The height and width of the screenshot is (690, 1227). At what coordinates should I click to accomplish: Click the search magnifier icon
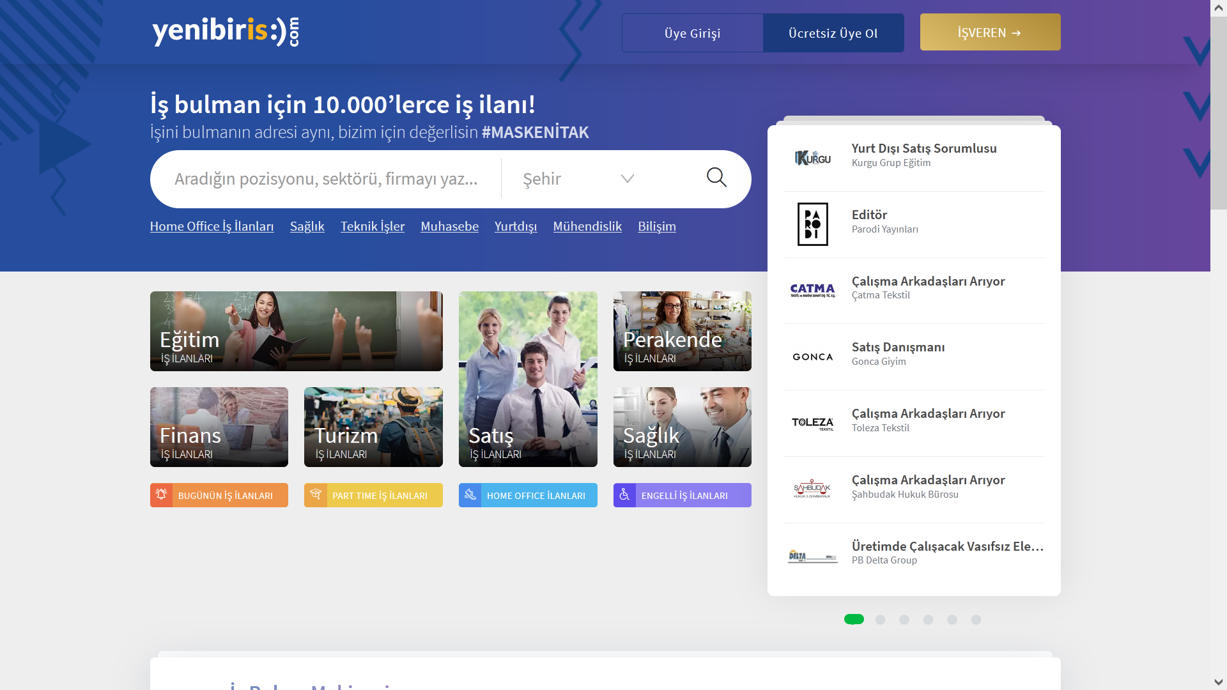[x=716, y=177]
